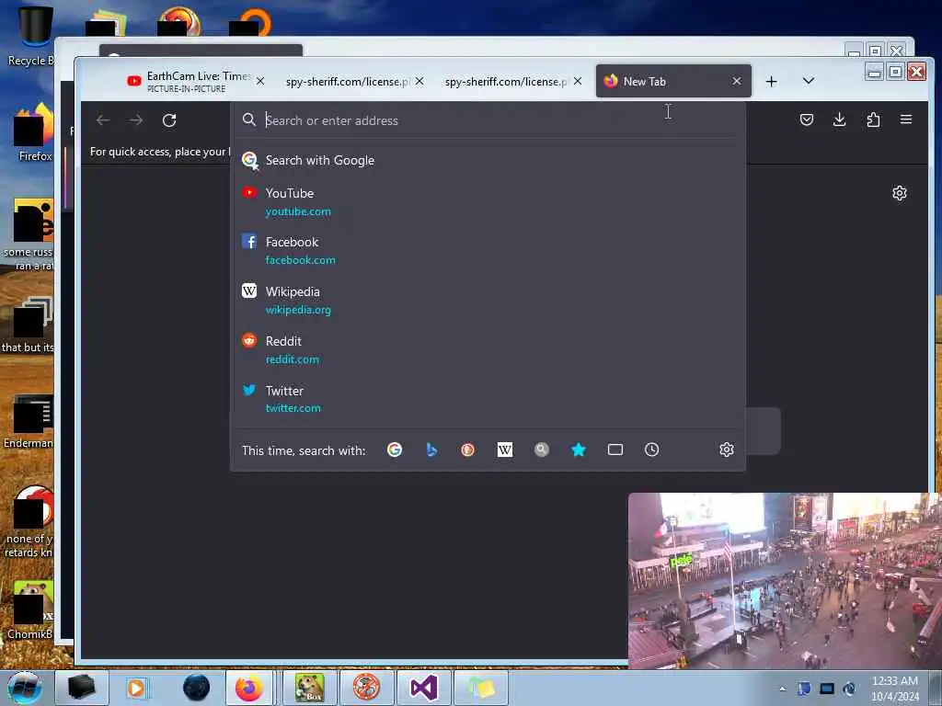Open the Reddit reddit.com suggestion
This screenshot has width=942, height=706.
[488, 349]
